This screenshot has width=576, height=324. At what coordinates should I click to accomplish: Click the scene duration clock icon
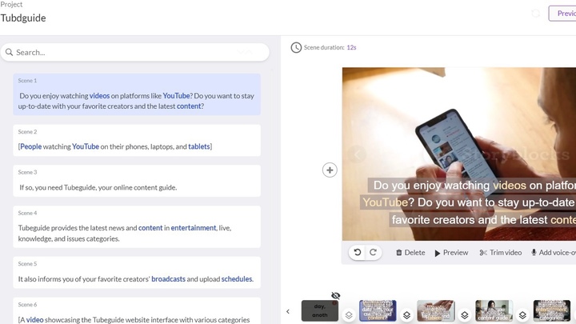point(296,48)
